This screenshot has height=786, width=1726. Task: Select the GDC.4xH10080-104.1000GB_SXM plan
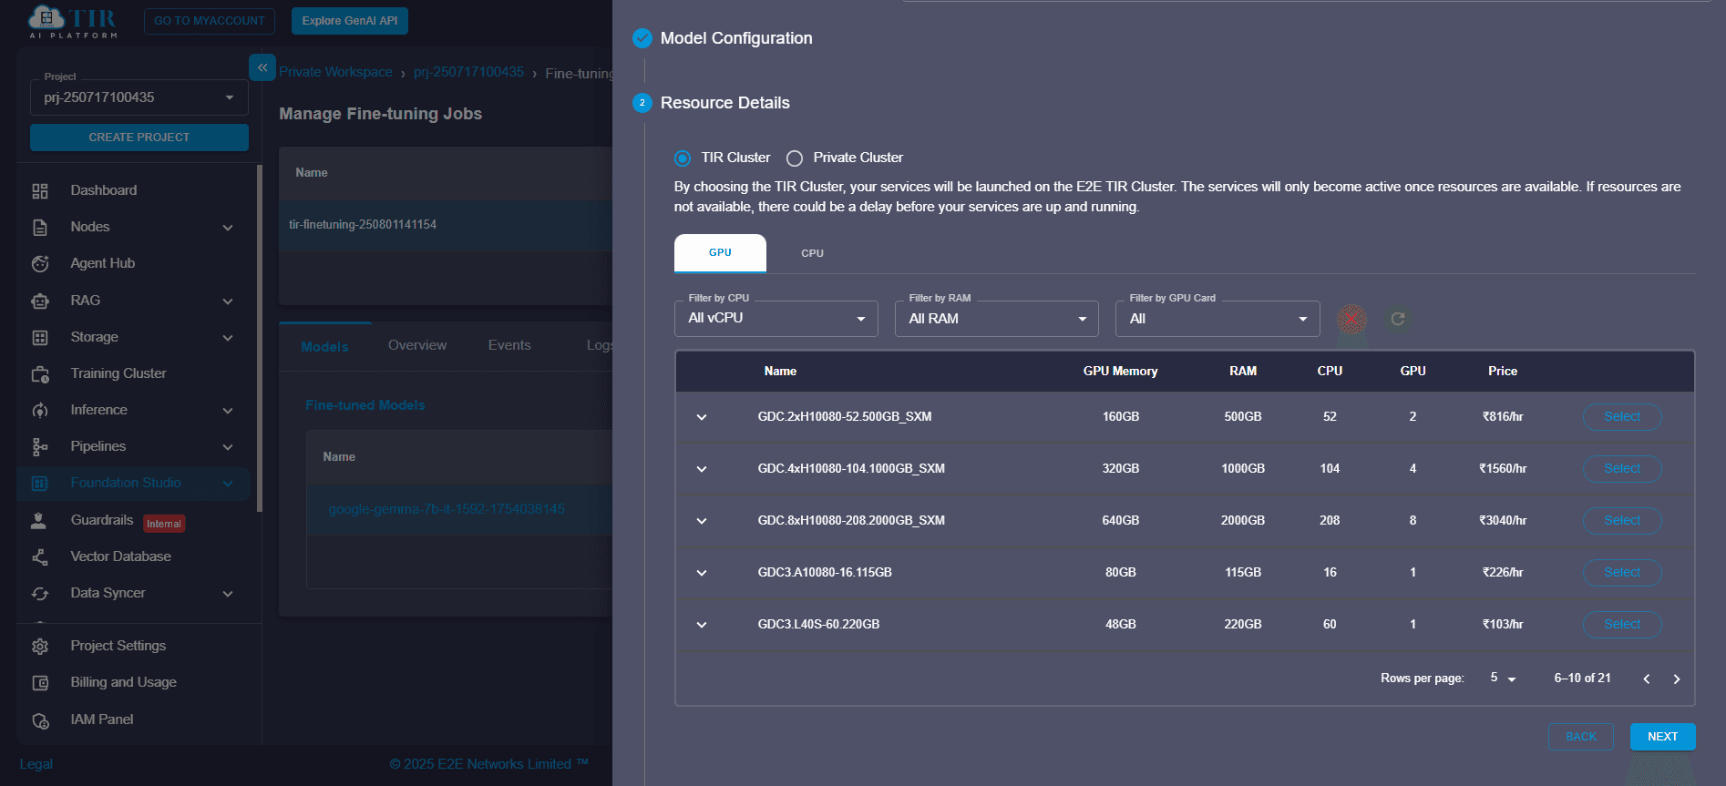point(1622,469)
